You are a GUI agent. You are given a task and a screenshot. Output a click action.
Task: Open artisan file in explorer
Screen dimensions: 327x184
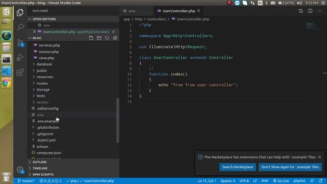[42, 147]
